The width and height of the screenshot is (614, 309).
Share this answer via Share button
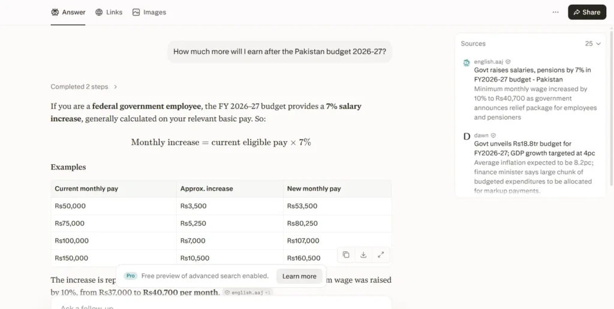tap(587, 12)
